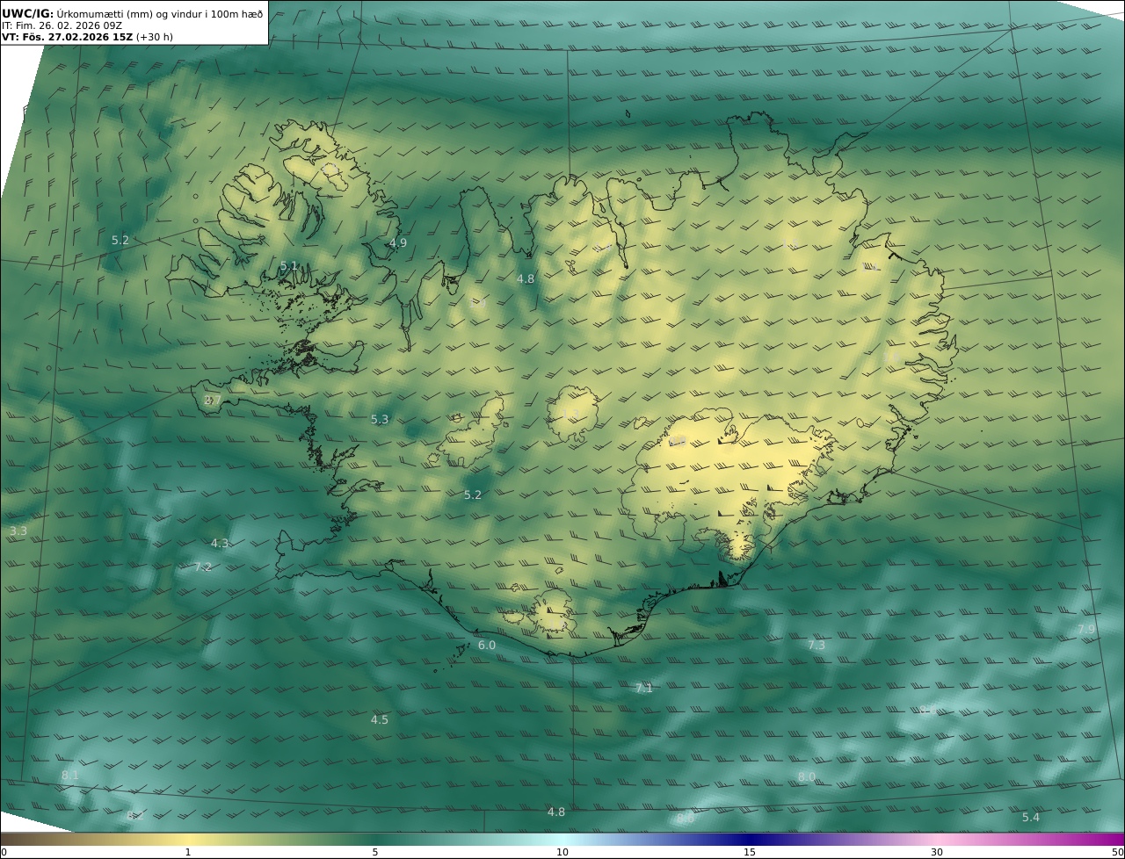Click the "UWC/IG:" title label
This screenshot has height=859, width=1125.
[x=28, y=13]
